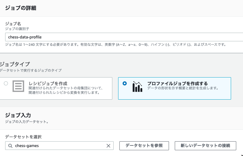Click the 新しいデータセットの接続 button
The image size is (243, 156).
tap(205, 146)
